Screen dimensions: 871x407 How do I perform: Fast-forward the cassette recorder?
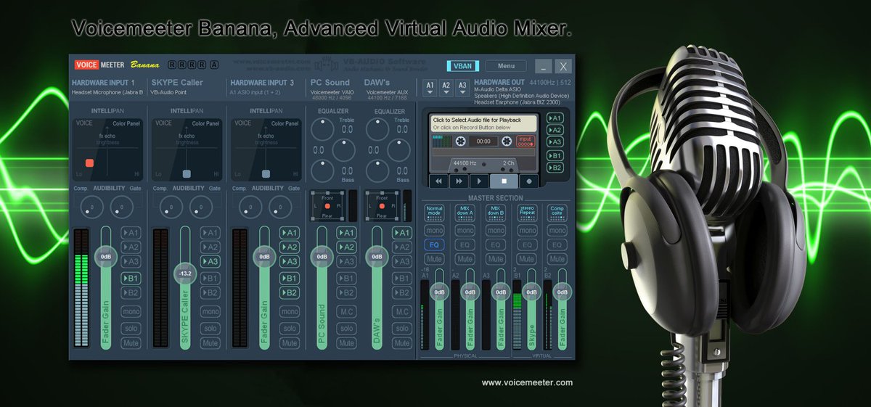tap(458, 181)
